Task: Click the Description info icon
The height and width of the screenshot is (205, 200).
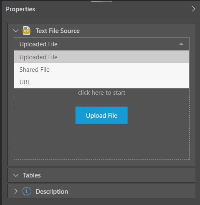Action: pos(26,191)
